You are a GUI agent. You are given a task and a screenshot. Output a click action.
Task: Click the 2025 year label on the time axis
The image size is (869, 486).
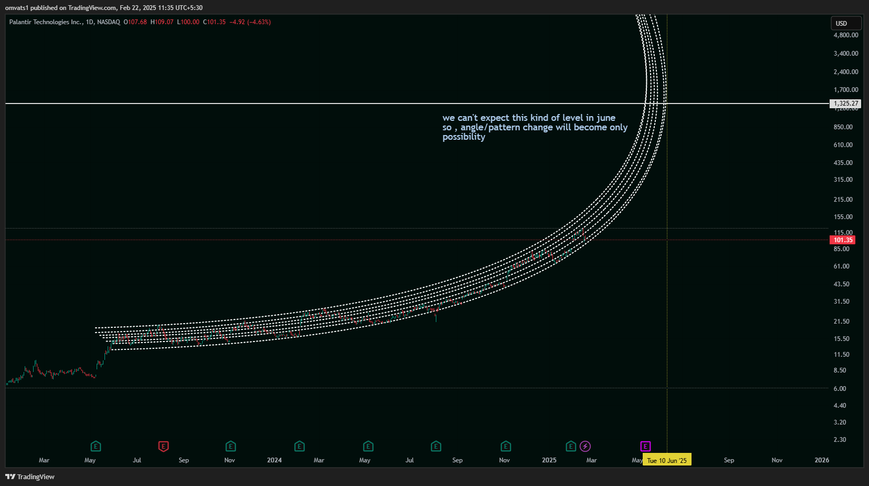(x=549, y=460)
